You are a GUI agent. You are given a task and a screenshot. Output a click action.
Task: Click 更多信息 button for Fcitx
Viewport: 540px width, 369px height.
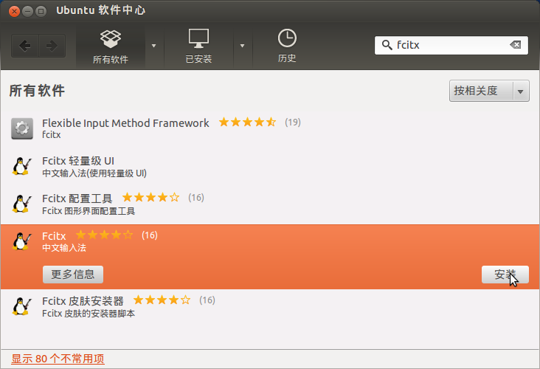(73, 275)
